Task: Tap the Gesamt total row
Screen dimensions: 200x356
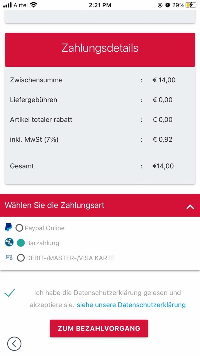Action: click(x=100, y=166)
